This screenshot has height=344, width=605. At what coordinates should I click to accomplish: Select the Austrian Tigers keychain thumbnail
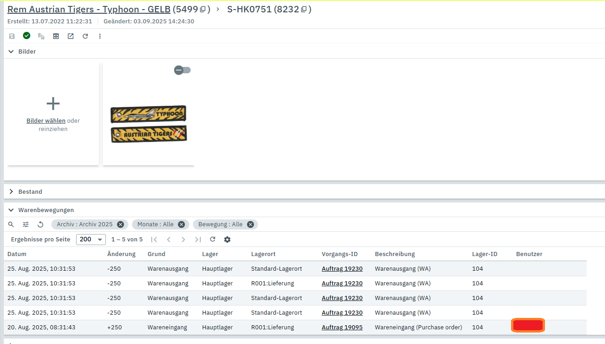148,124
